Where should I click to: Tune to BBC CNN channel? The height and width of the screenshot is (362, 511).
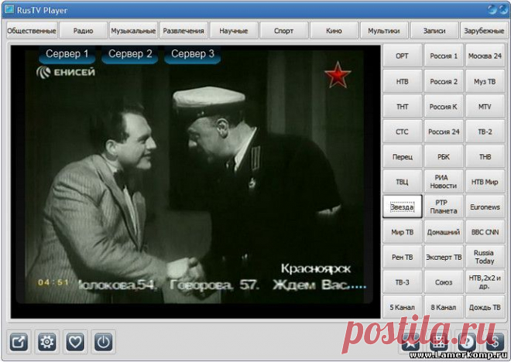[x=485, y=232]
